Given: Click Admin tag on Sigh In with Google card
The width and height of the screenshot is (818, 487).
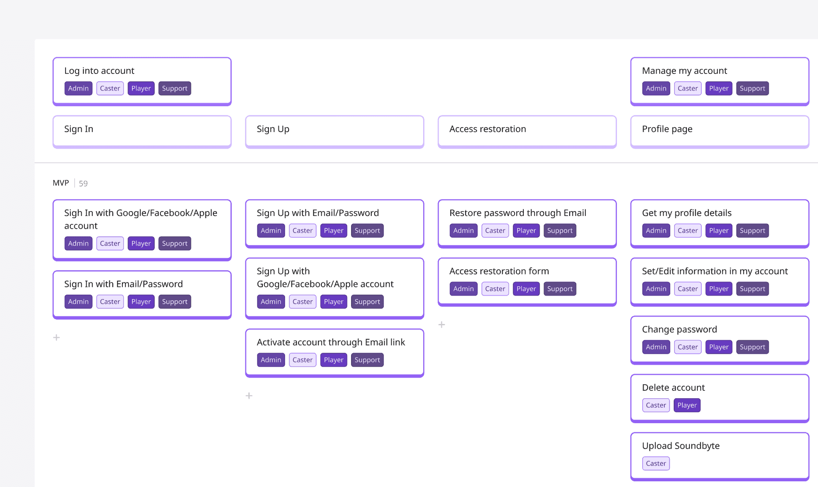Looking at the screenshot, I should (78, 243).
